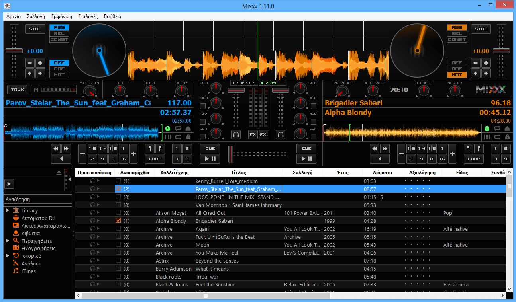
Task: Play orange deck in reverse
Action: click(380, 159)
